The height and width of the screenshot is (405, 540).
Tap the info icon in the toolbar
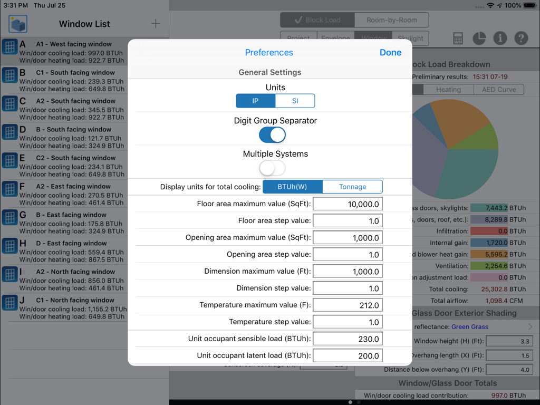(x=500, y=38)
